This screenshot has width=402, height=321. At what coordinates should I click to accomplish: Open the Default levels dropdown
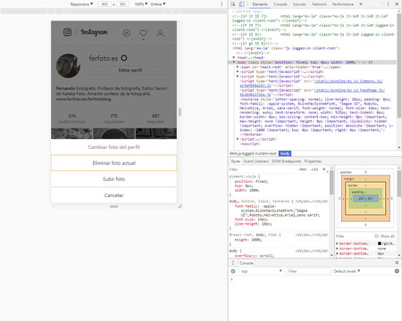347,271
